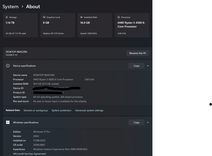This screenshot has height=156, width=212.
Task: Click the 16.0 GB (15.9 GB usable) value
Action: tap(46, 84)
